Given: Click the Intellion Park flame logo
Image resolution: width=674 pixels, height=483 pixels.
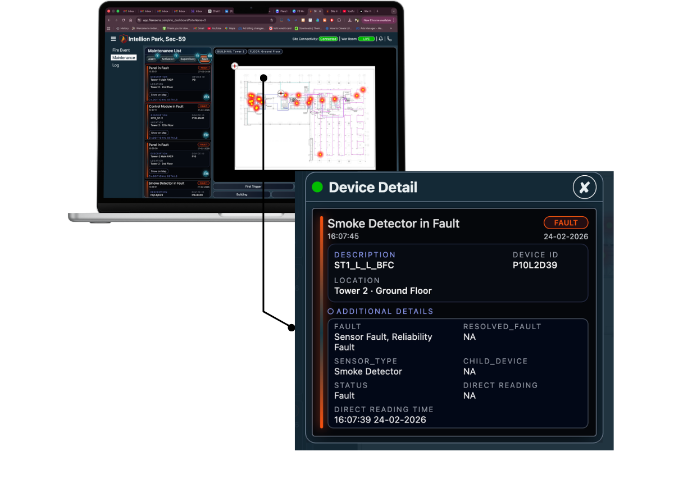Looking at the screenshot, I should [x=124, y=38].
